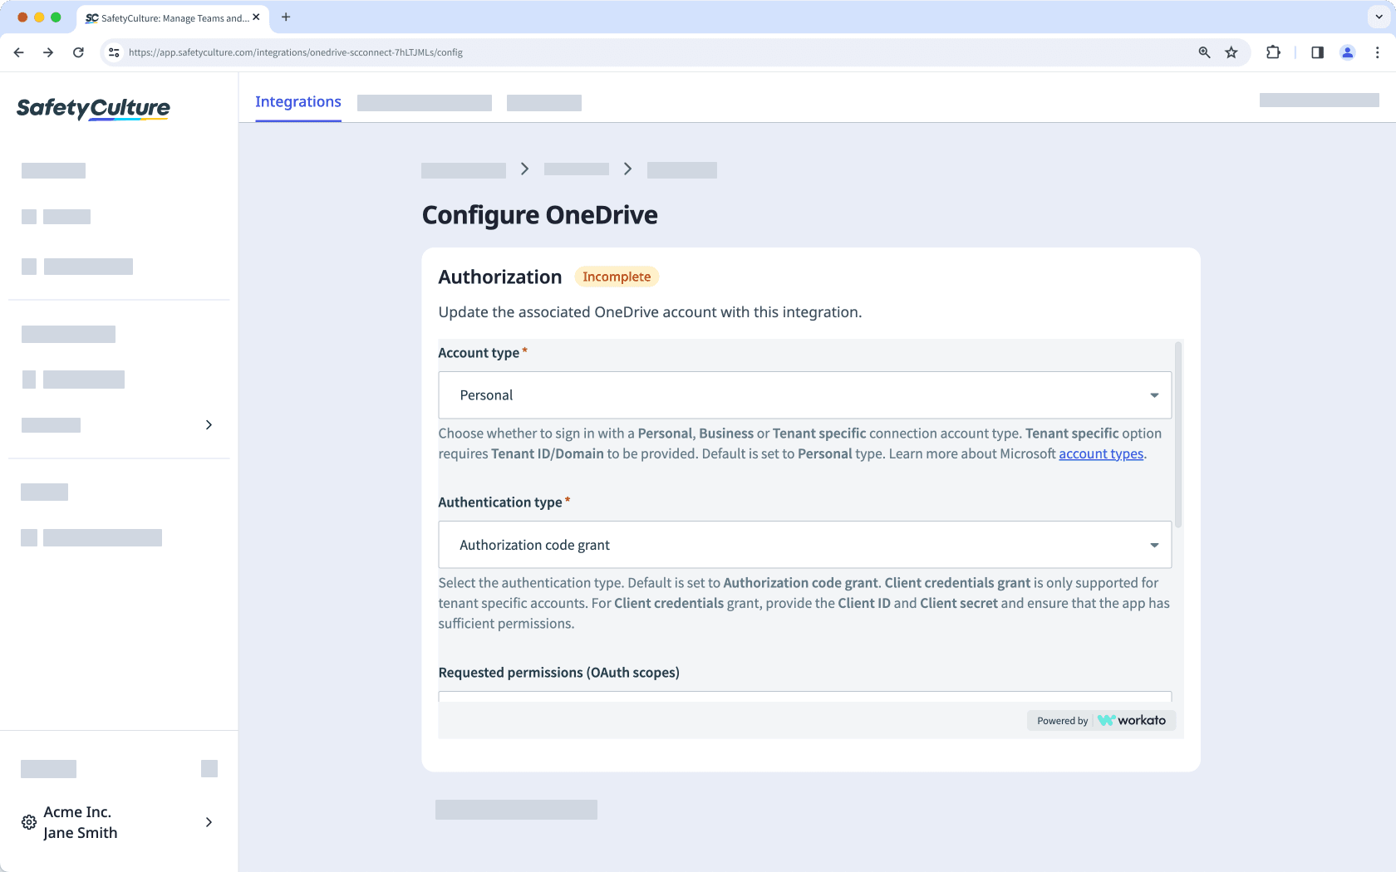The height and width of the screenshot is (872, 1396).
Task: Click the Workato logo
Action: 1132,720
